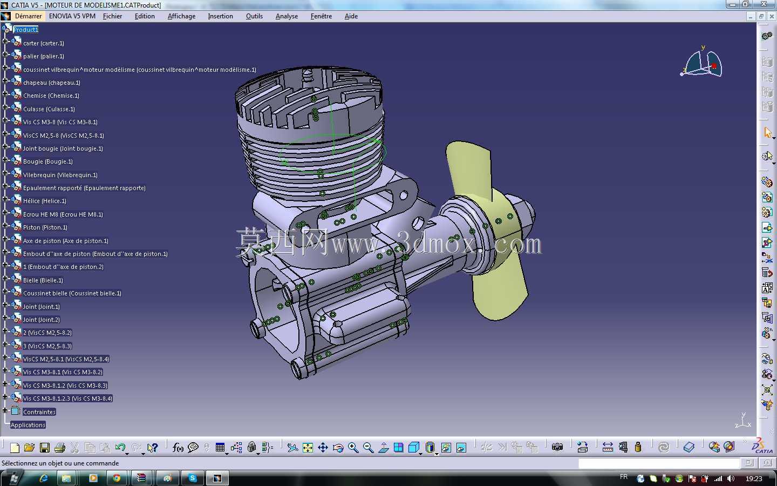This screenshot has width=777, height=486.
Task: Click the Zoom Out magnifier
Action: coord(368,448)
